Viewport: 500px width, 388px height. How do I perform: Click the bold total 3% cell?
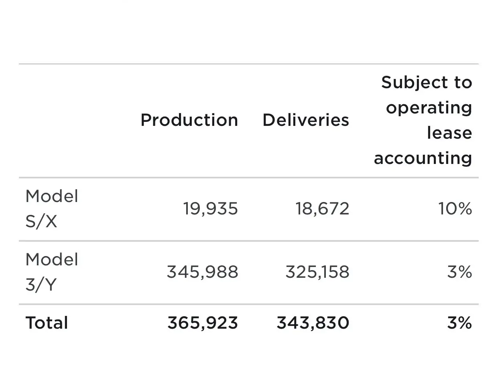(x=460, y=322)
